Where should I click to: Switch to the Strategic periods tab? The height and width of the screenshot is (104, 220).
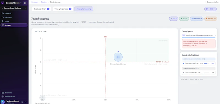pyautogui.click(x=63, y=9)
